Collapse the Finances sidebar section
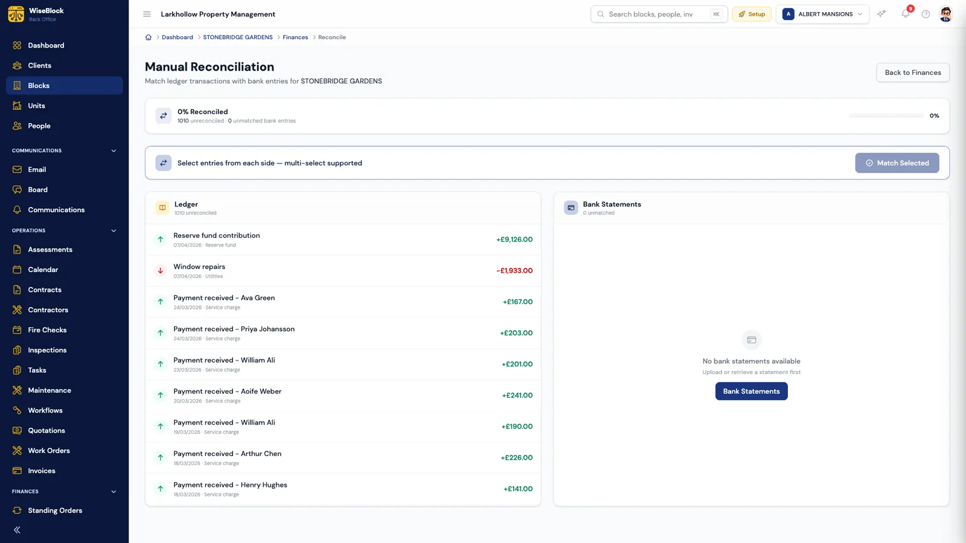 point(114,492)
